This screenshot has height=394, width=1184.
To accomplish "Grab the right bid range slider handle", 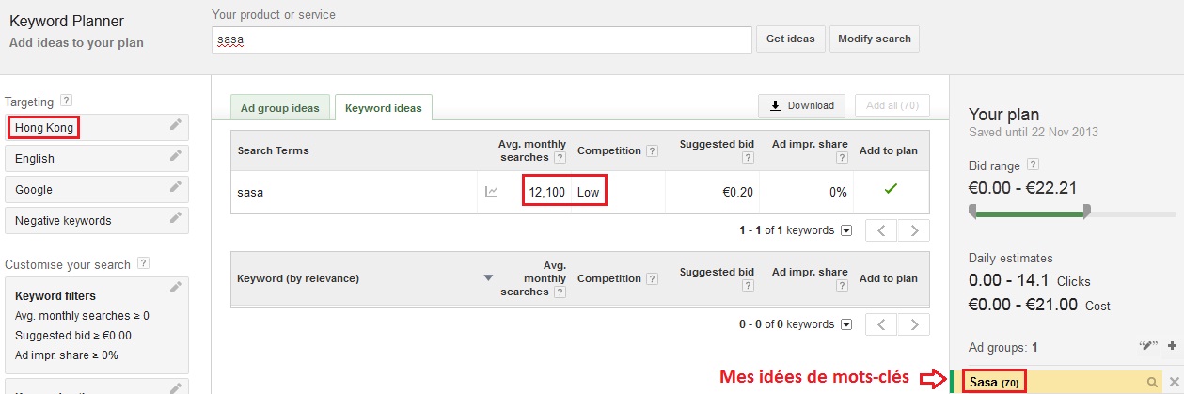I will point(1086,212).
